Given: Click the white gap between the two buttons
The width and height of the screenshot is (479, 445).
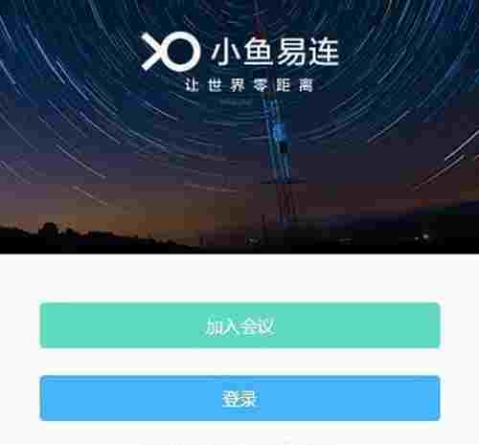Looking at the screenshot, I should pyautogui.click(x=240, y=362).
